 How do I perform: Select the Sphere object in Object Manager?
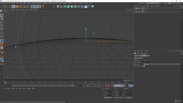pyautogui.click(x=139, y=8)
